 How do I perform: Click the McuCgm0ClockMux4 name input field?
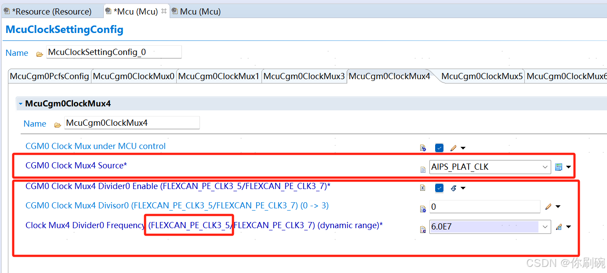tap(132, 123)
